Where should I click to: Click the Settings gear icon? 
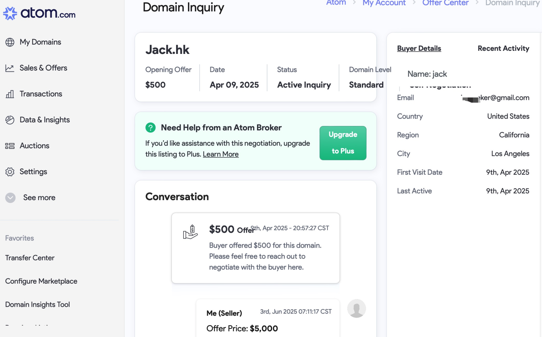10,172
